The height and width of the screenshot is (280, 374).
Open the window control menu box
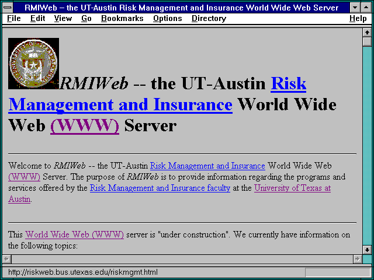(x=8, y=8)
